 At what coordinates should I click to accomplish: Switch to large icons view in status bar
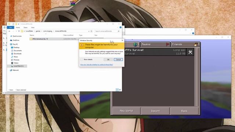coord(120,89)
